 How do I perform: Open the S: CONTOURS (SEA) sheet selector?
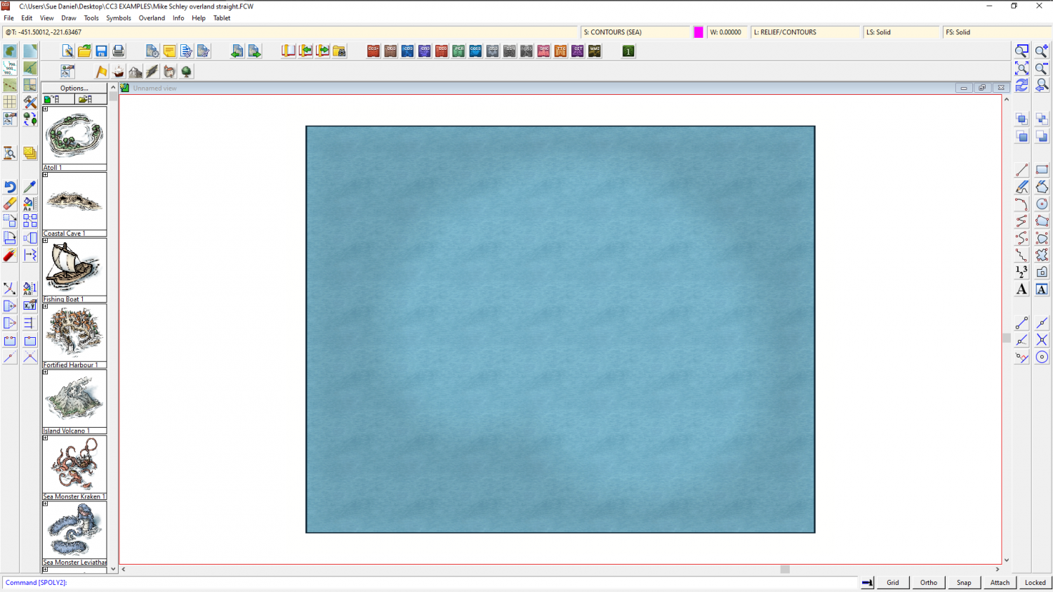point(636,32)
